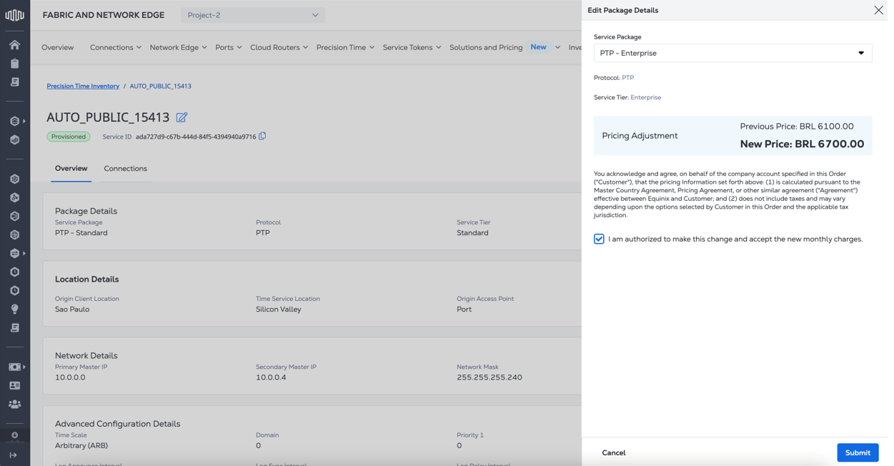This screenshot has width=894, height=466.
Task: Click the 'Previous Price: BRL 6100.00' text
Action: (797, 126)
